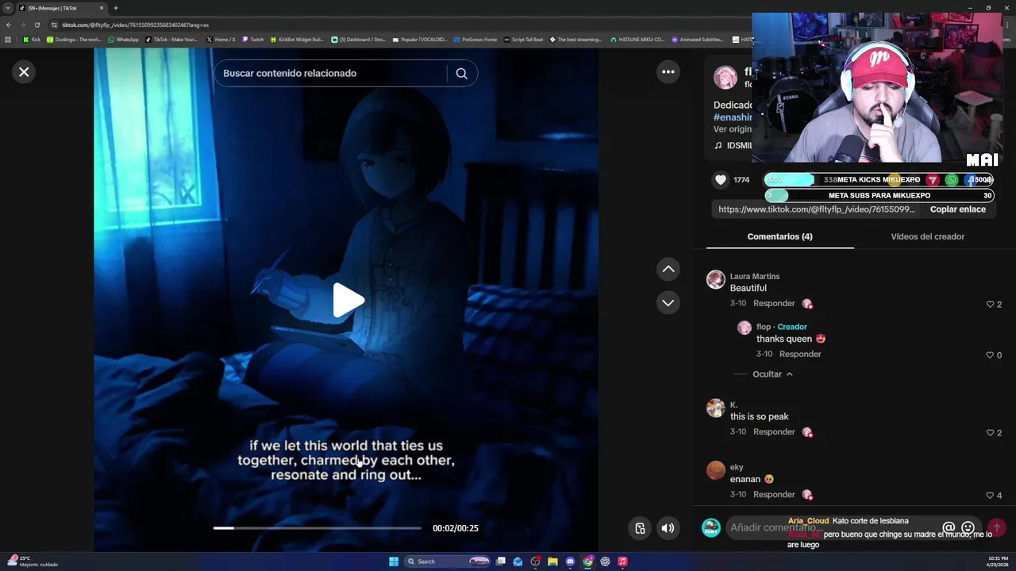This screenshot has height=571, width=1016.
Task: Reload the page in browser
Action: coord(37,25)
